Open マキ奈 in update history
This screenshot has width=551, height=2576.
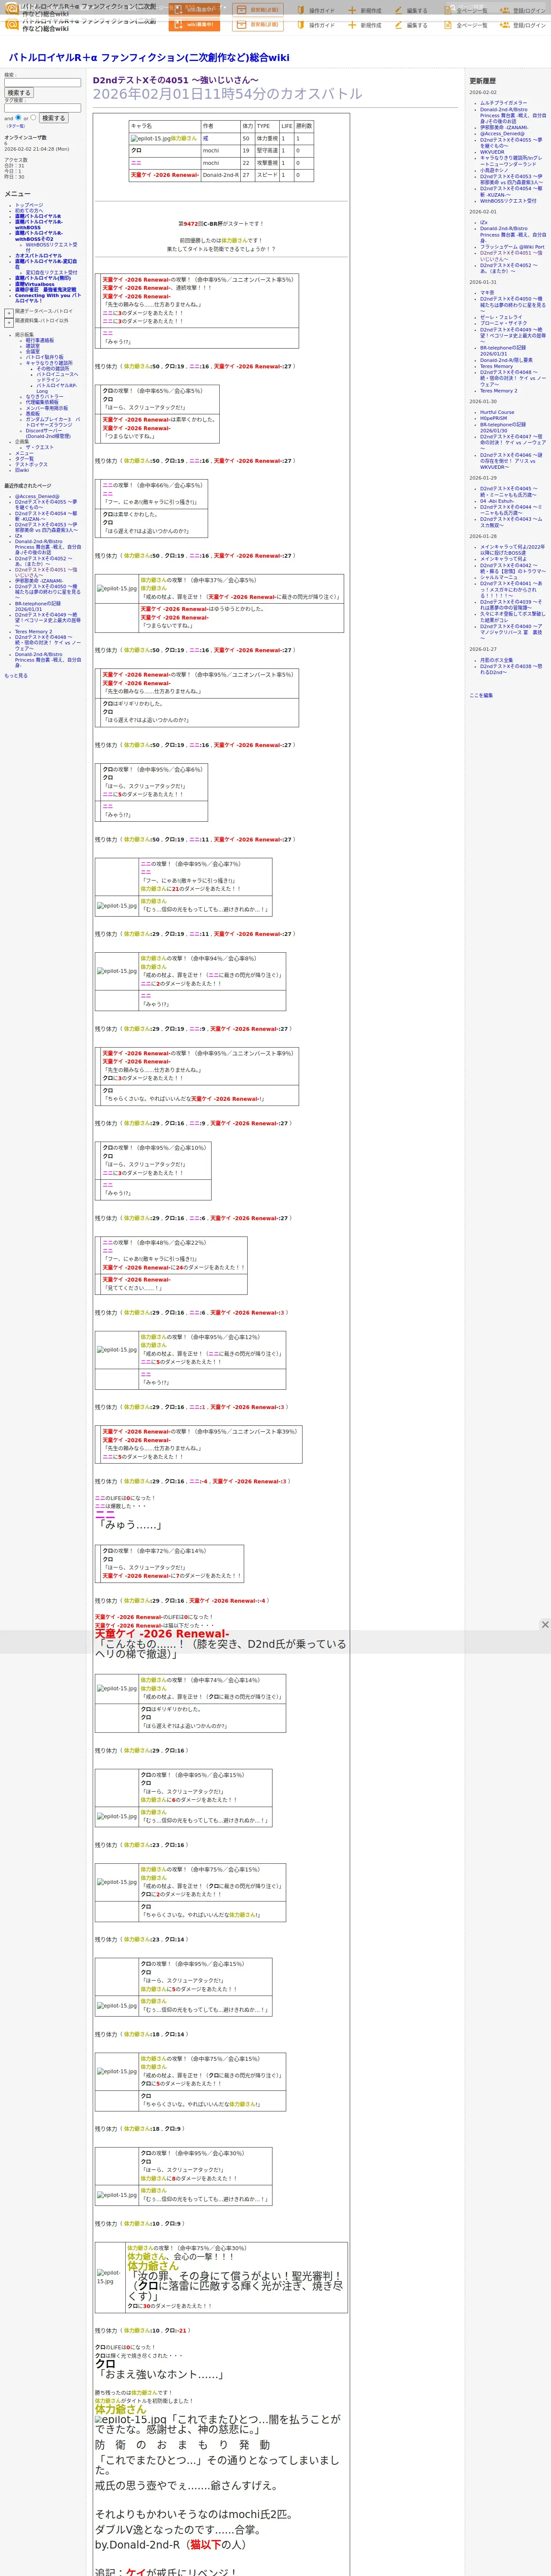[x=487, y=293]
